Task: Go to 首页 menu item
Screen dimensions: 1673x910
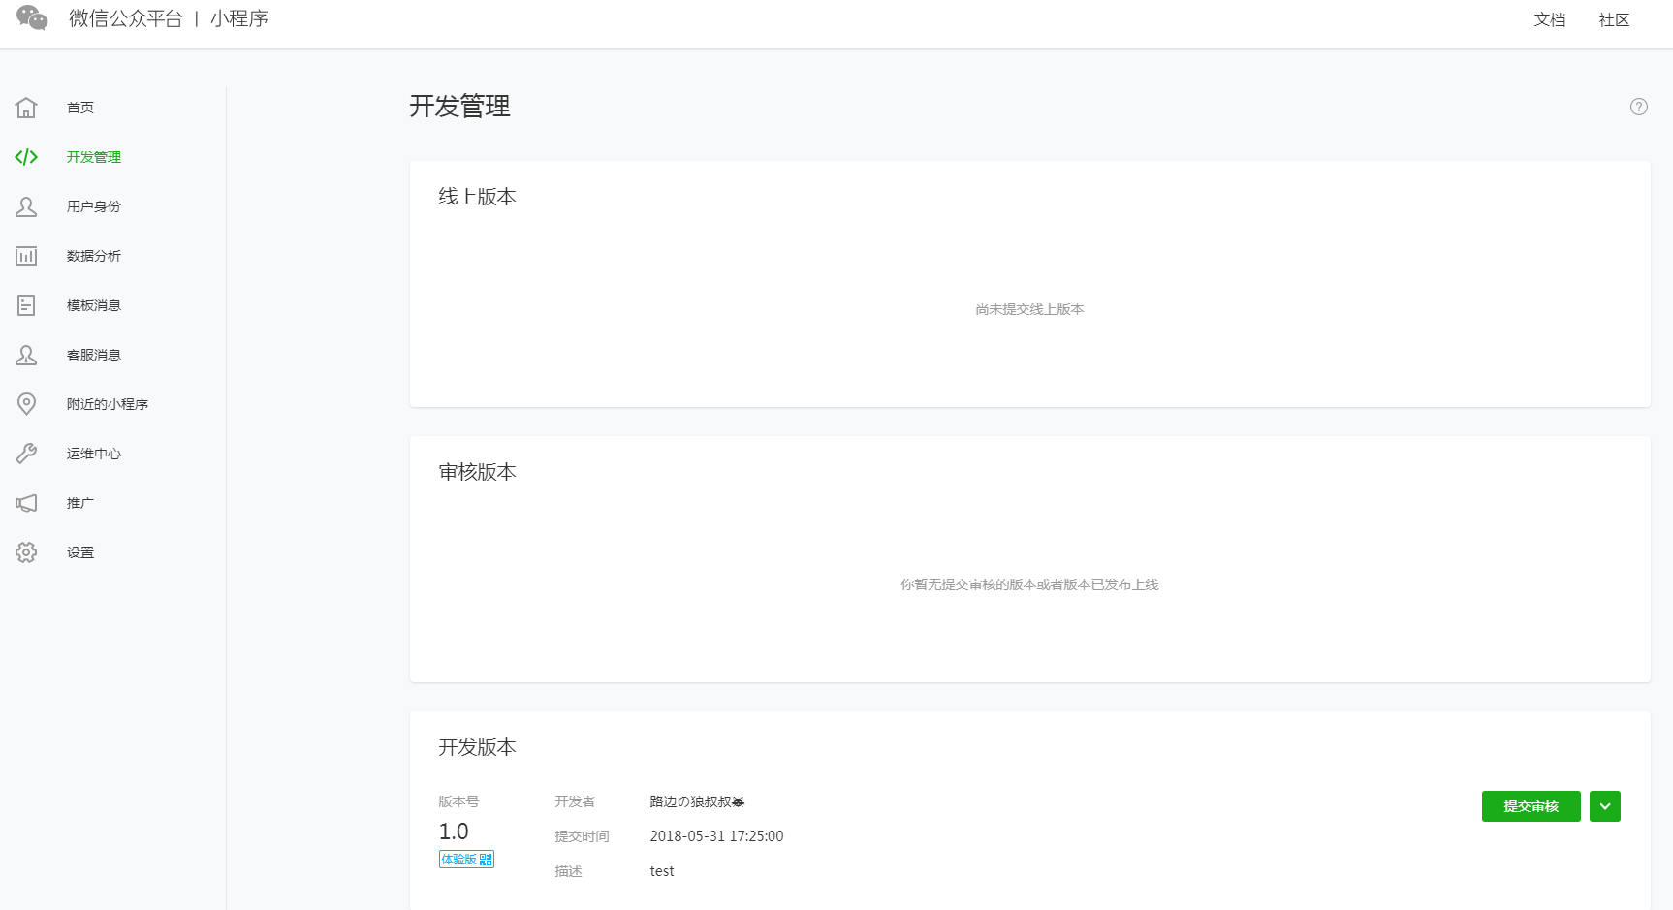Action: click(x=80, y=108)
